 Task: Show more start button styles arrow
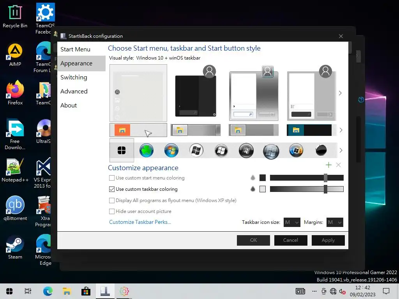[341, 150]
